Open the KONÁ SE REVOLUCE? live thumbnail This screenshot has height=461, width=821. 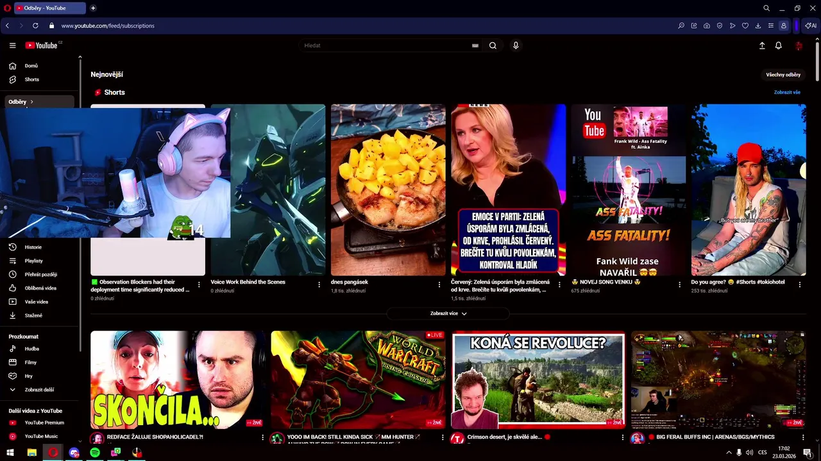[538, 380]
